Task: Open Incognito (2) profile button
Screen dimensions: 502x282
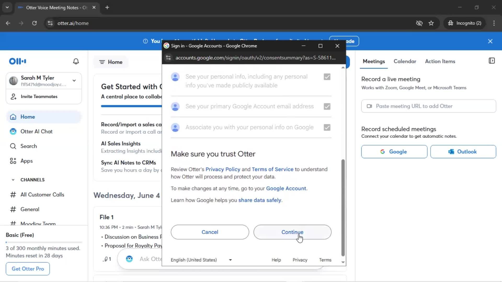Action: pos(465,23)
